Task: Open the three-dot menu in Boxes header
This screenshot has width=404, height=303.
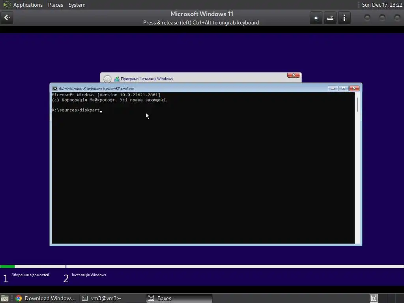Action: pos(344,18)
